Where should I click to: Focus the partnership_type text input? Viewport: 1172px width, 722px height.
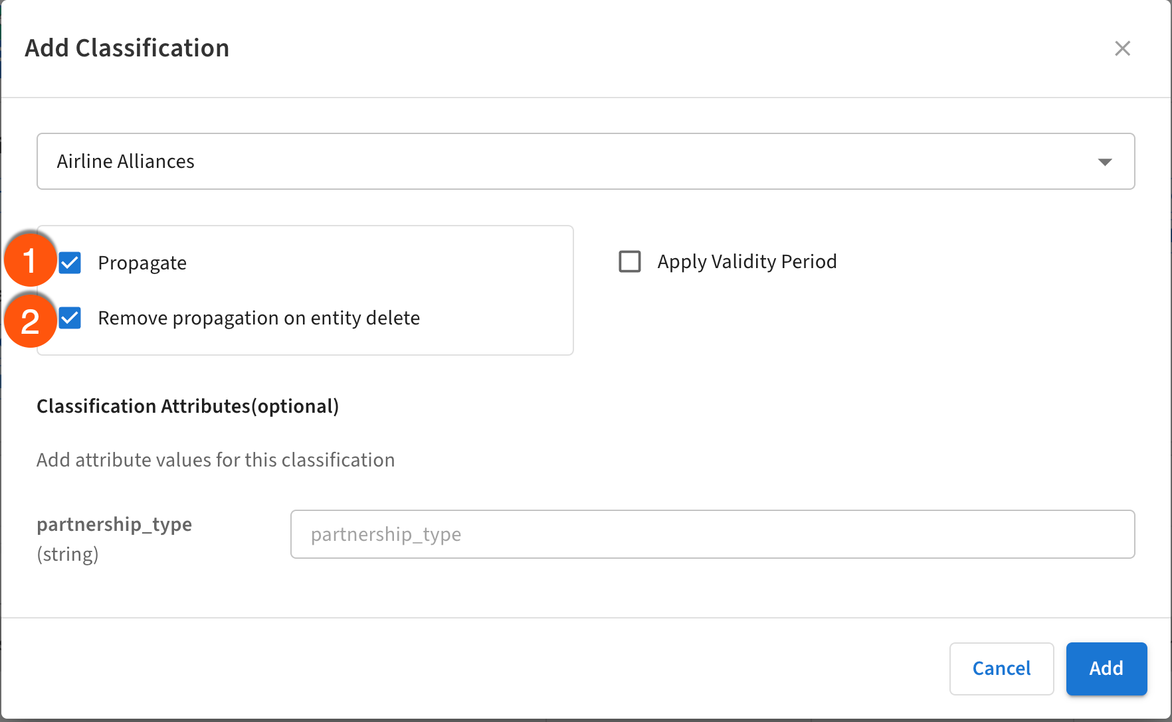pos(712,534)
